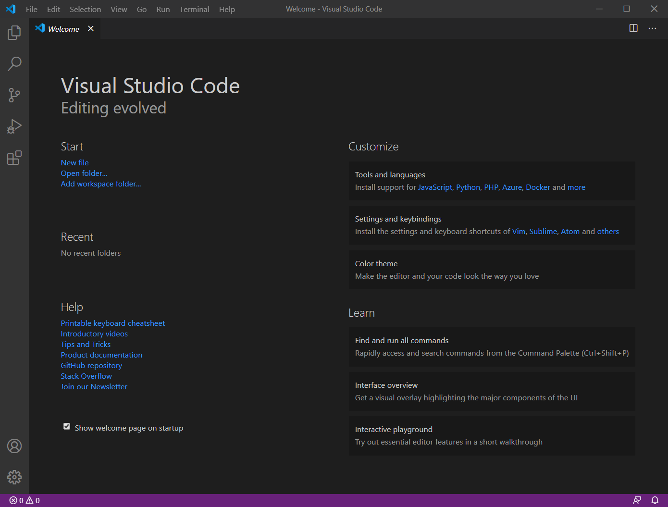Open Stack Overflow link
The height and width of the screenshot is (507, 668).
click(x=87, y=376)
